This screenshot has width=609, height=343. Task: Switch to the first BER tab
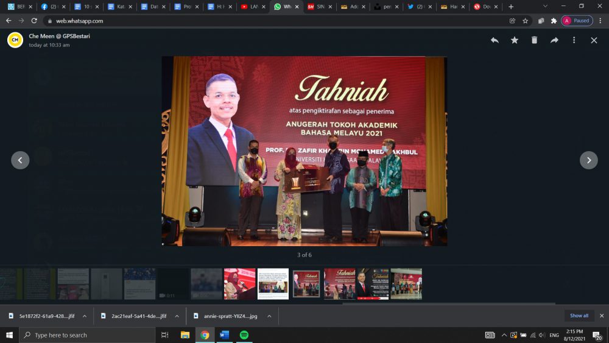pos(20,7)
